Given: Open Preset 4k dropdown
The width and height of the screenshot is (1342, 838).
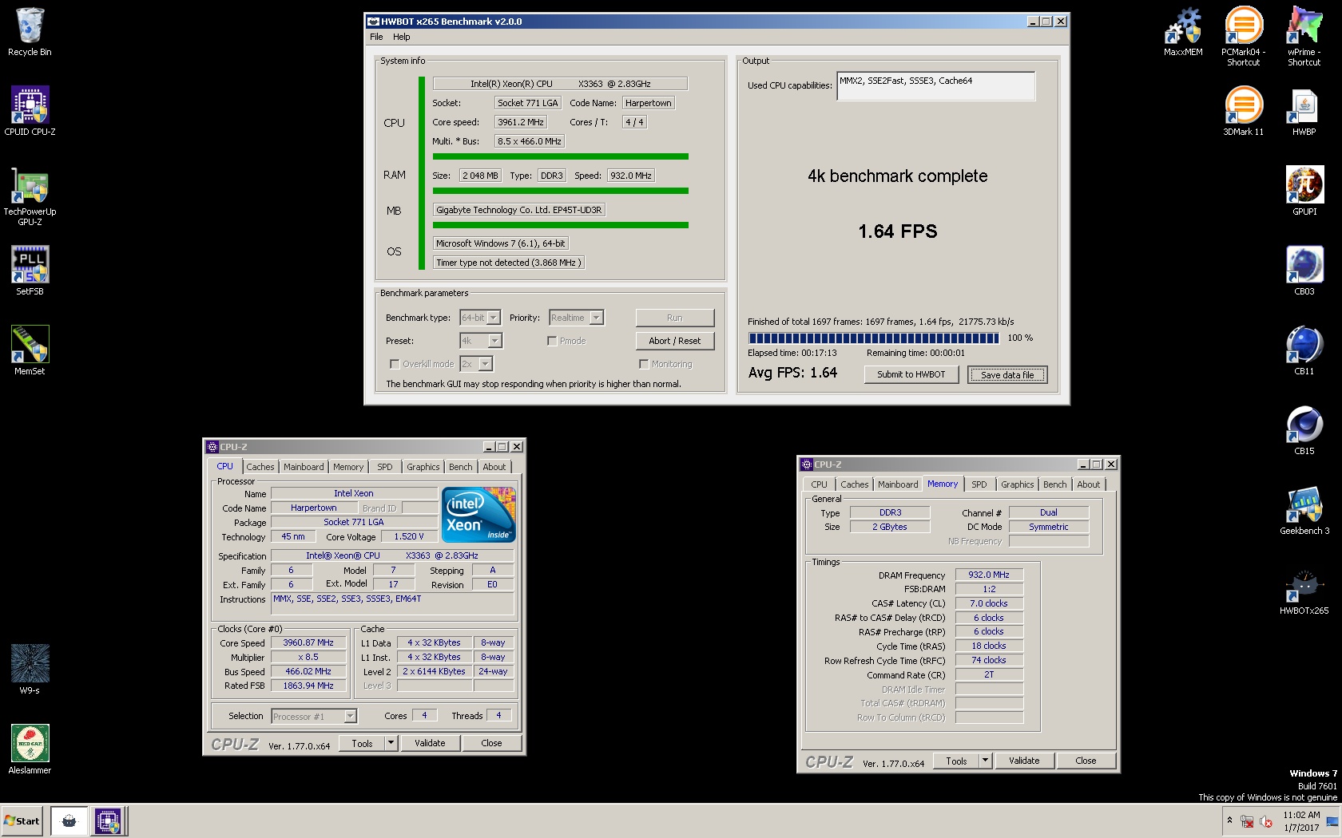Looking at the screenshot, I should click(x=494, y=341).
